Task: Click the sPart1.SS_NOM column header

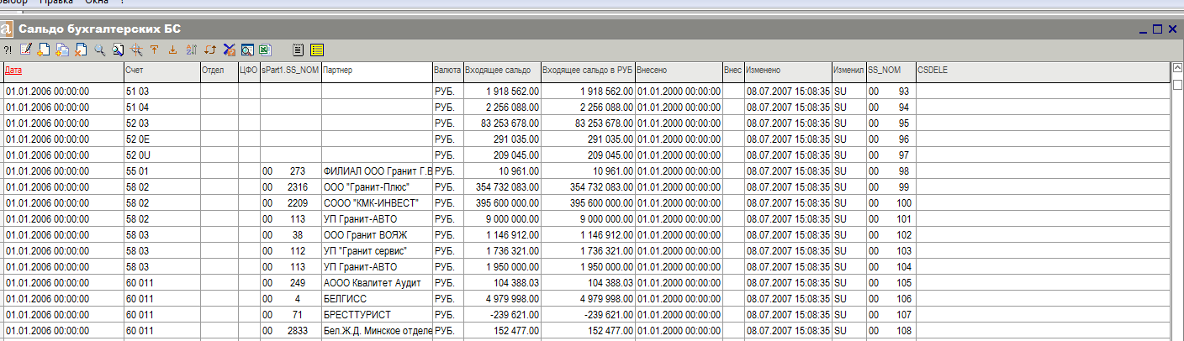Action: [291, 71]
